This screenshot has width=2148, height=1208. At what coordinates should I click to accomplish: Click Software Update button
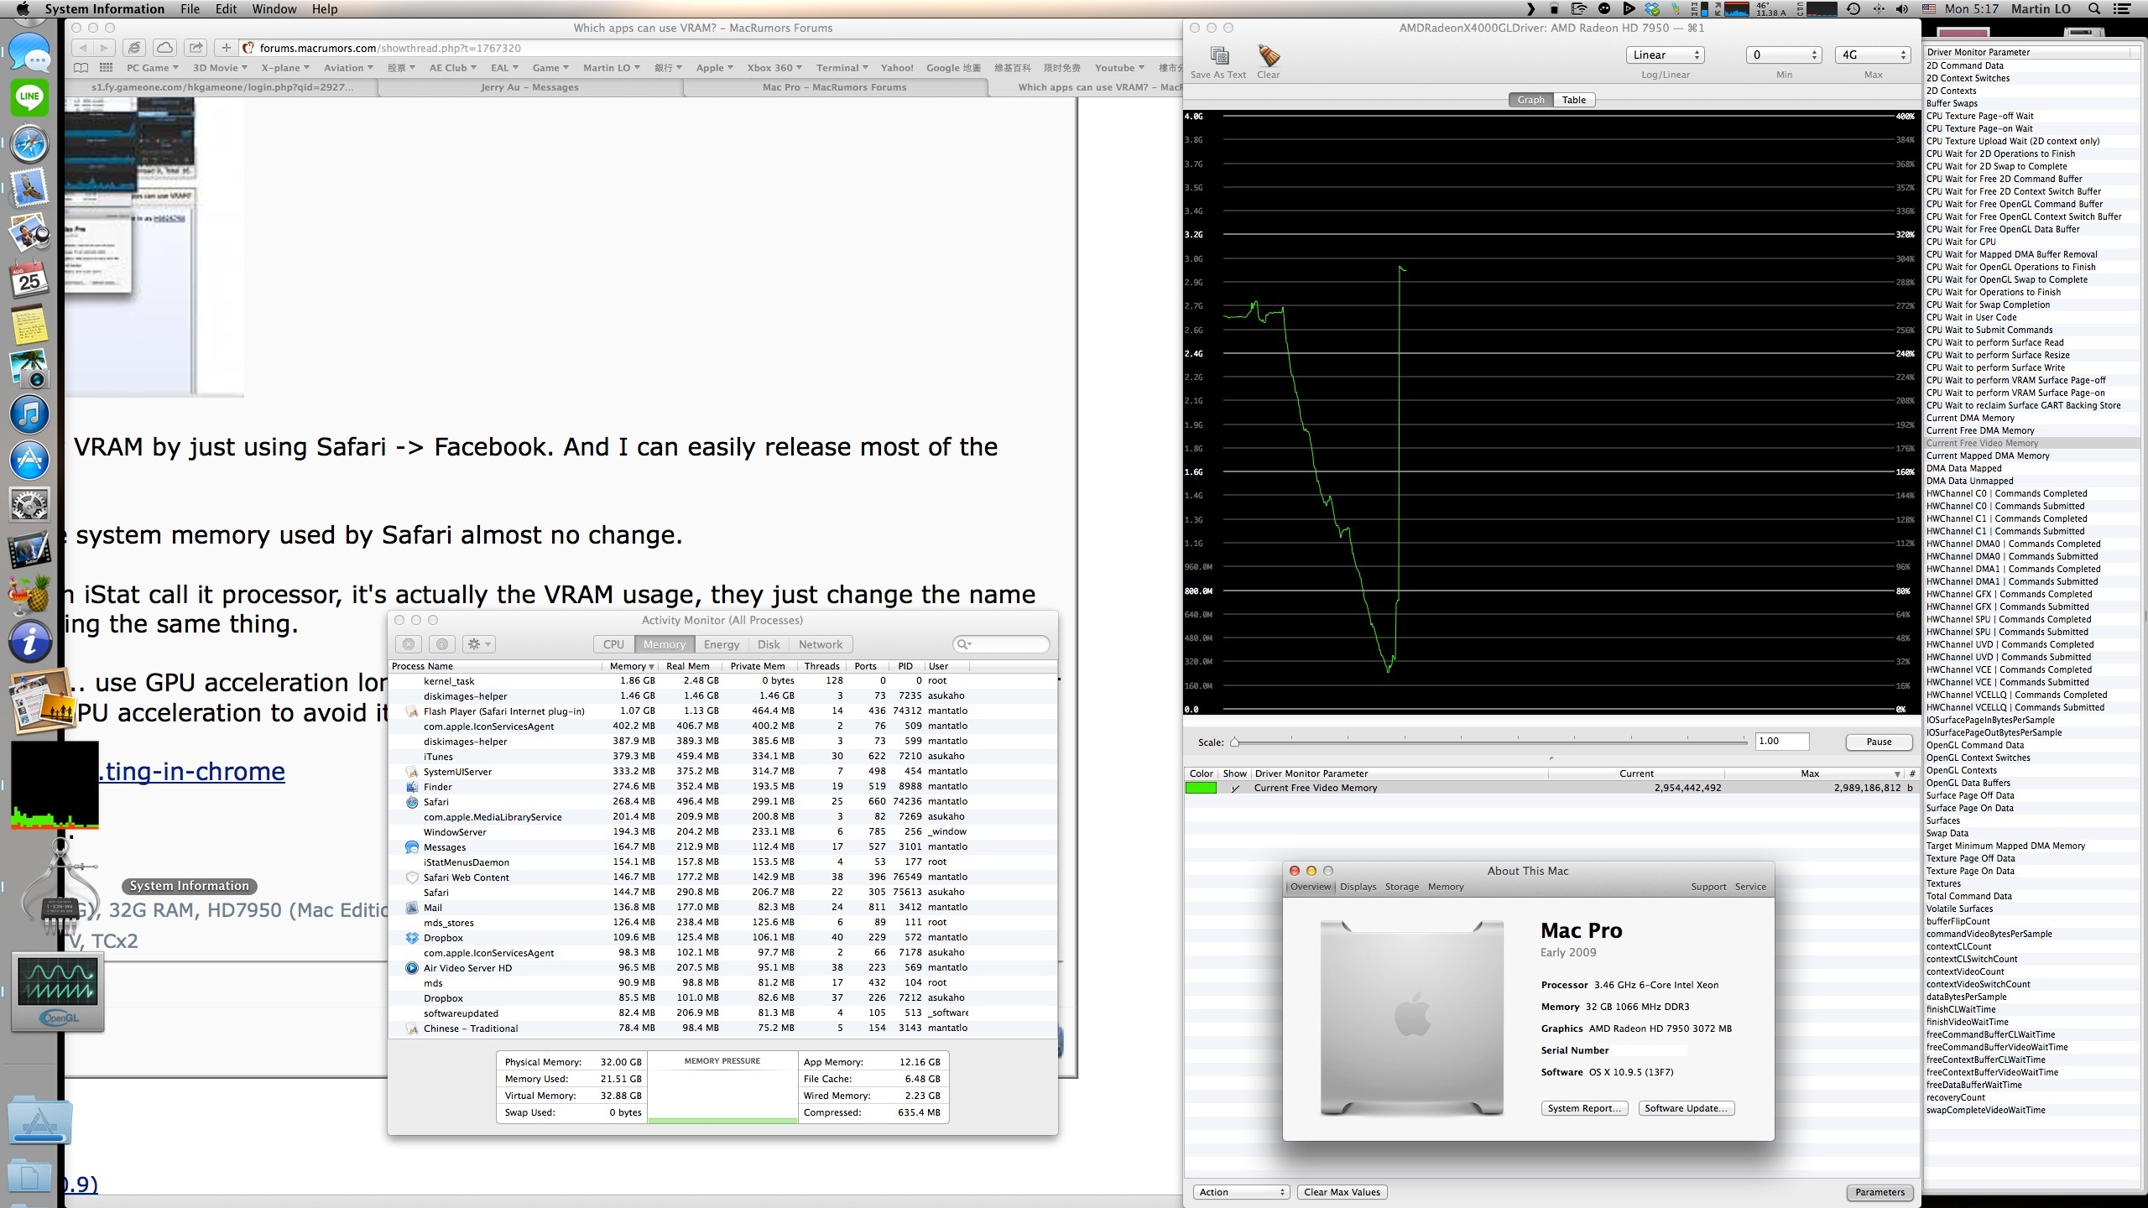[1686, 1108]
